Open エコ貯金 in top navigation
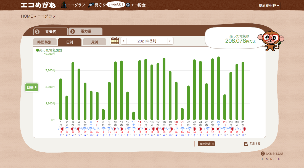Viewport: 304px width, 168px height. point(138,5)
